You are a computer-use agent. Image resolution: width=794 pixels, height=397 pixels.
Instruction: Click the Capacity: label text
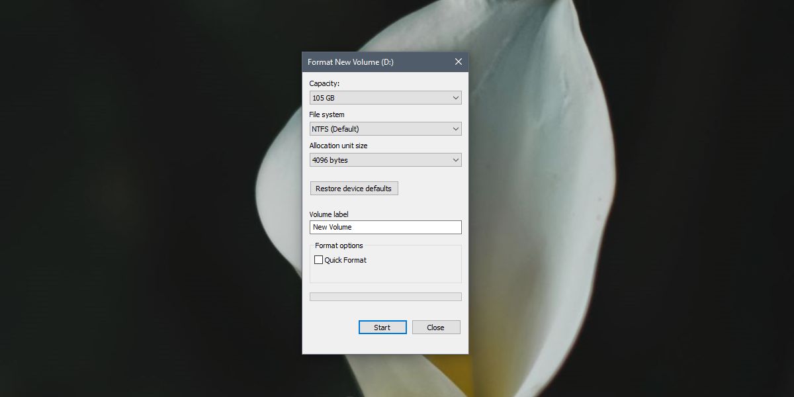(324, 83)
